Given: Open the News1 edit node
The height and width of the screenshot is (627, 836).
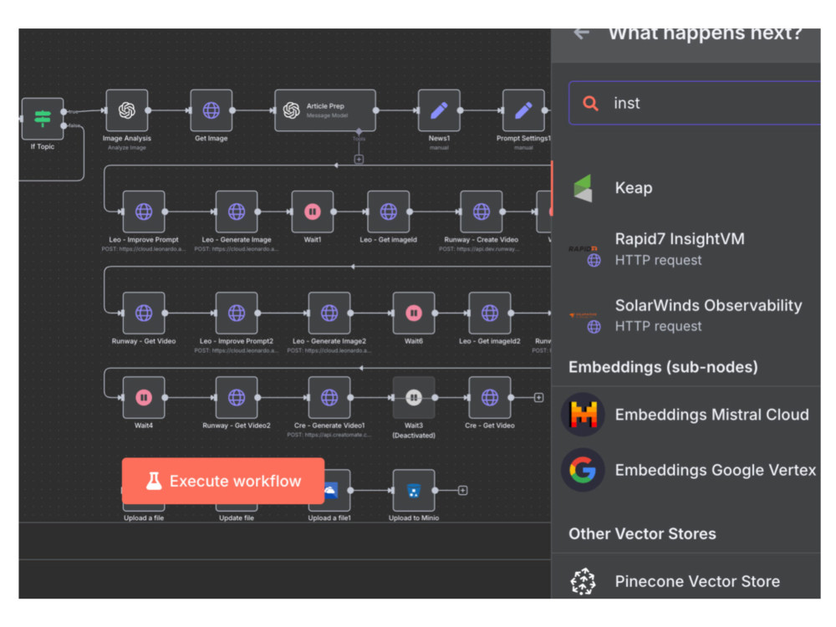Looking at the screenshot, I should click(x=439, y=110).
